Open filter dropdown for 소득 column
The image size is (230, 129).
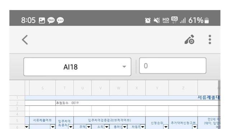(107, 127)
